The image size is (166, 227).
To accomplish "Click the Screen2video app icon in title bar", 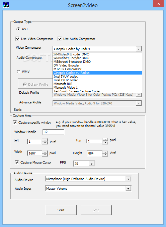I will [6, 5].
